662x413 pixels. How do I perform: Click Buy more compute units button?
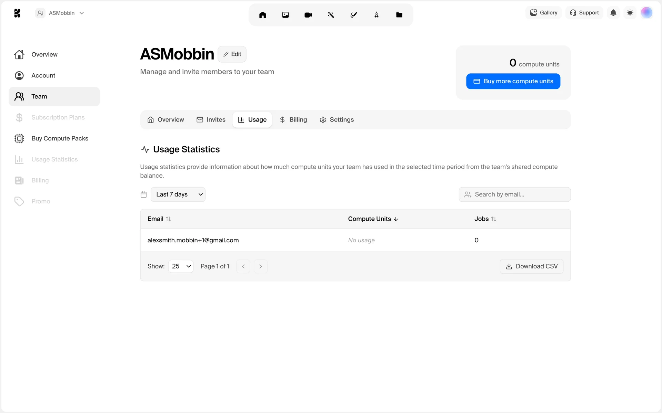click(513, 81)
